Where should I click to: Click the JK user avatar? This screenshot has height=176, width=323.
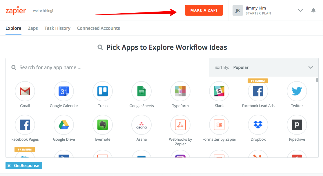coord(238,10)
